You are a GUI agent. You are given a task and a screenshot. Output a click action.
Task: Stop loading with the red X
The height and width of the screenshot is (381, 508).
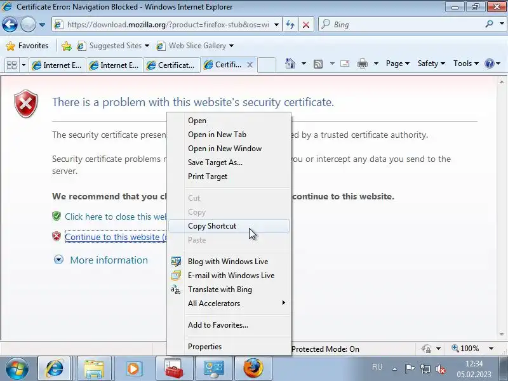point(306,25)
